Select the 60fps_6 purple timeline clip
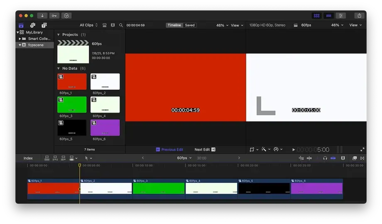This screenshot has width=382, height=224. click(317, 189)
